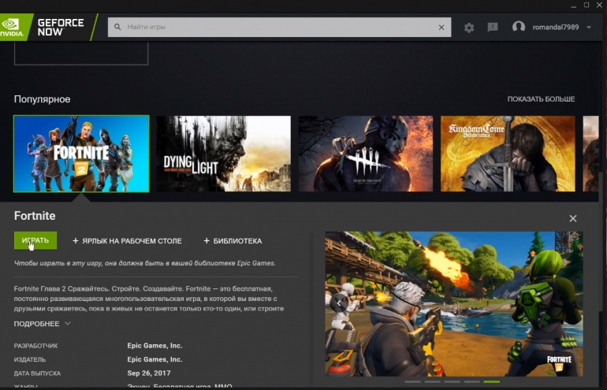Select the Kingdom Come Deliverance tile
Screen dimensions: 607x390
tap(508, 154)
